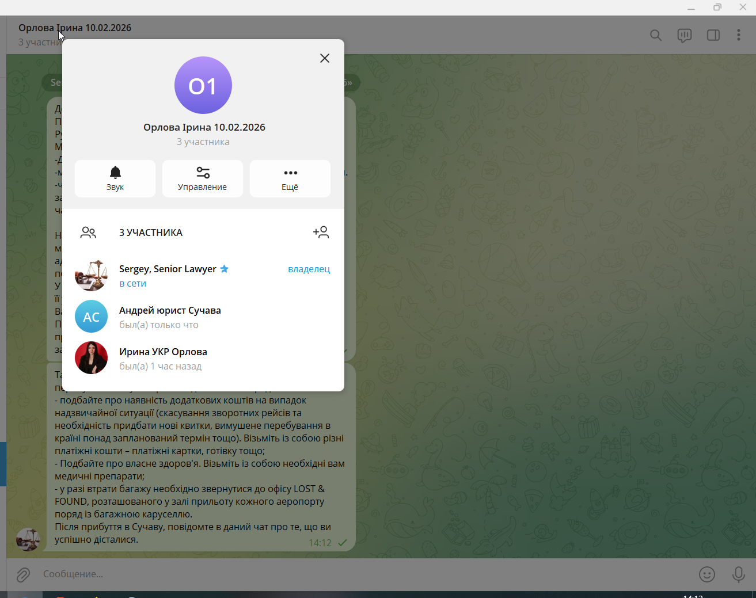Click Sergey's scales-of-justice avatar
The image size is (756, 598).
coord(91,275)
